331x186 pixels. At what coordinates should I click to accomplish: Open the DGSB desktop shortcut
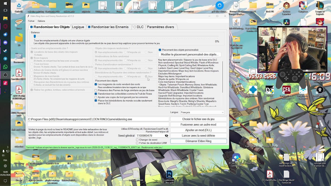(270, 91)
